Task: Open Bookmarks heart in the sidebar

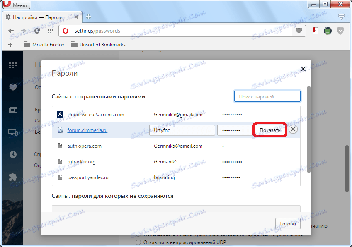Action: pyautogui.click(x=13, y=87)
